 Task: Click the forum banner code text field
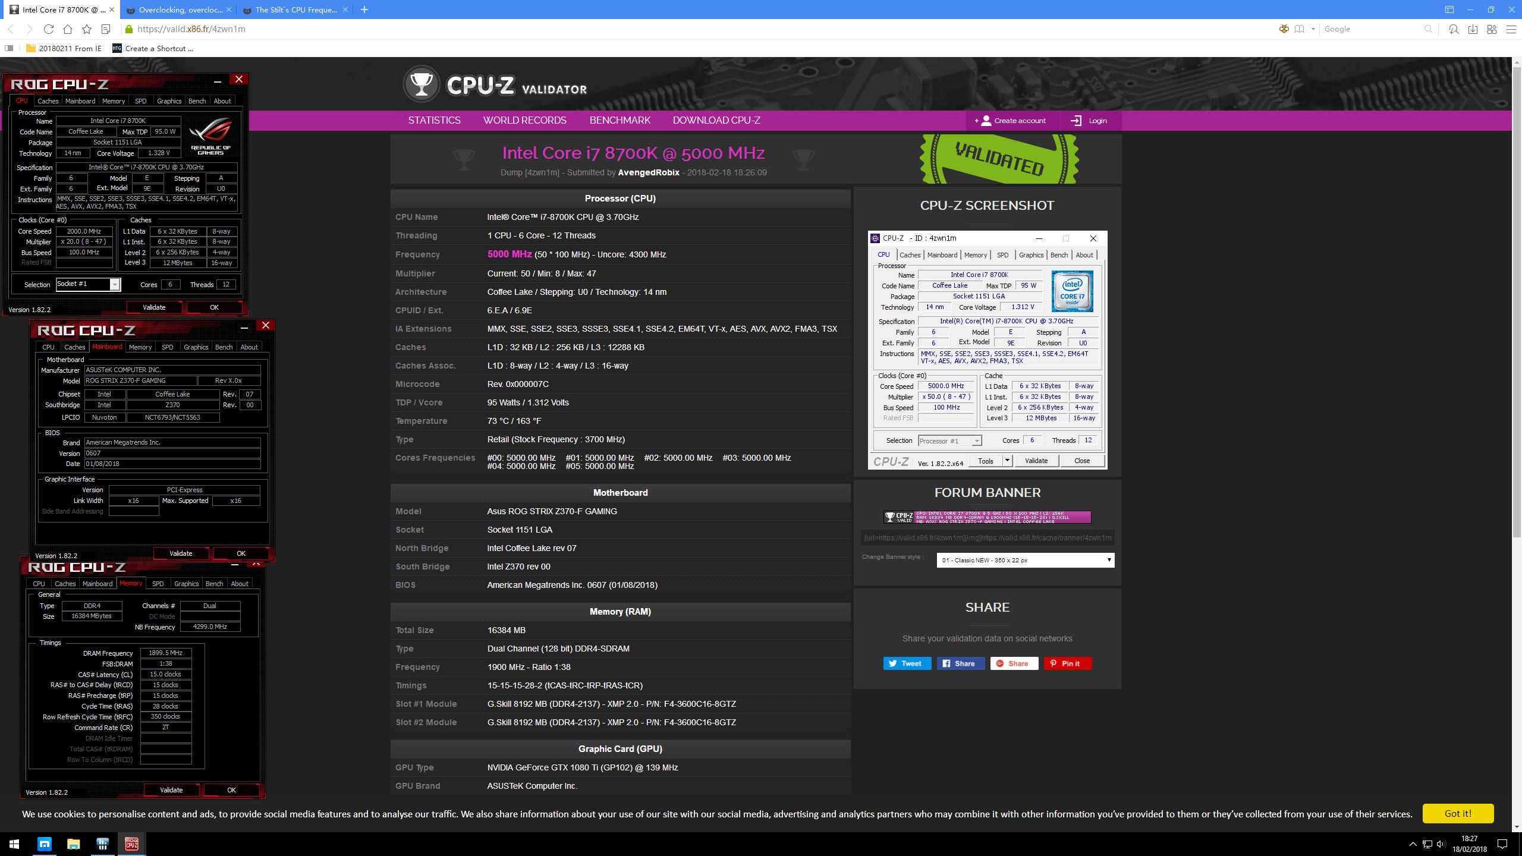tap(988, 537)
